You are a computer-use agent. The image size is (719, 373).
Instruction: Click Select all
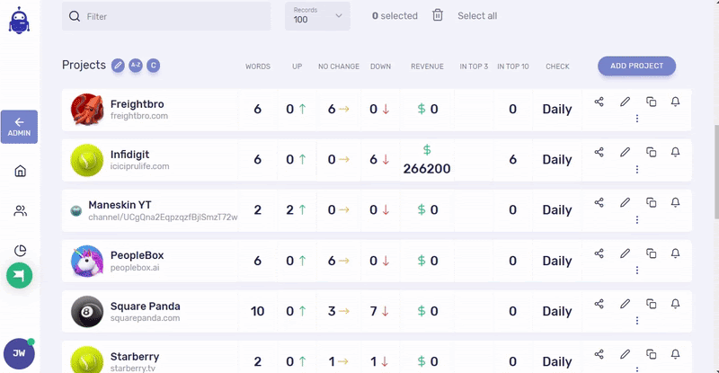point(477,16)
